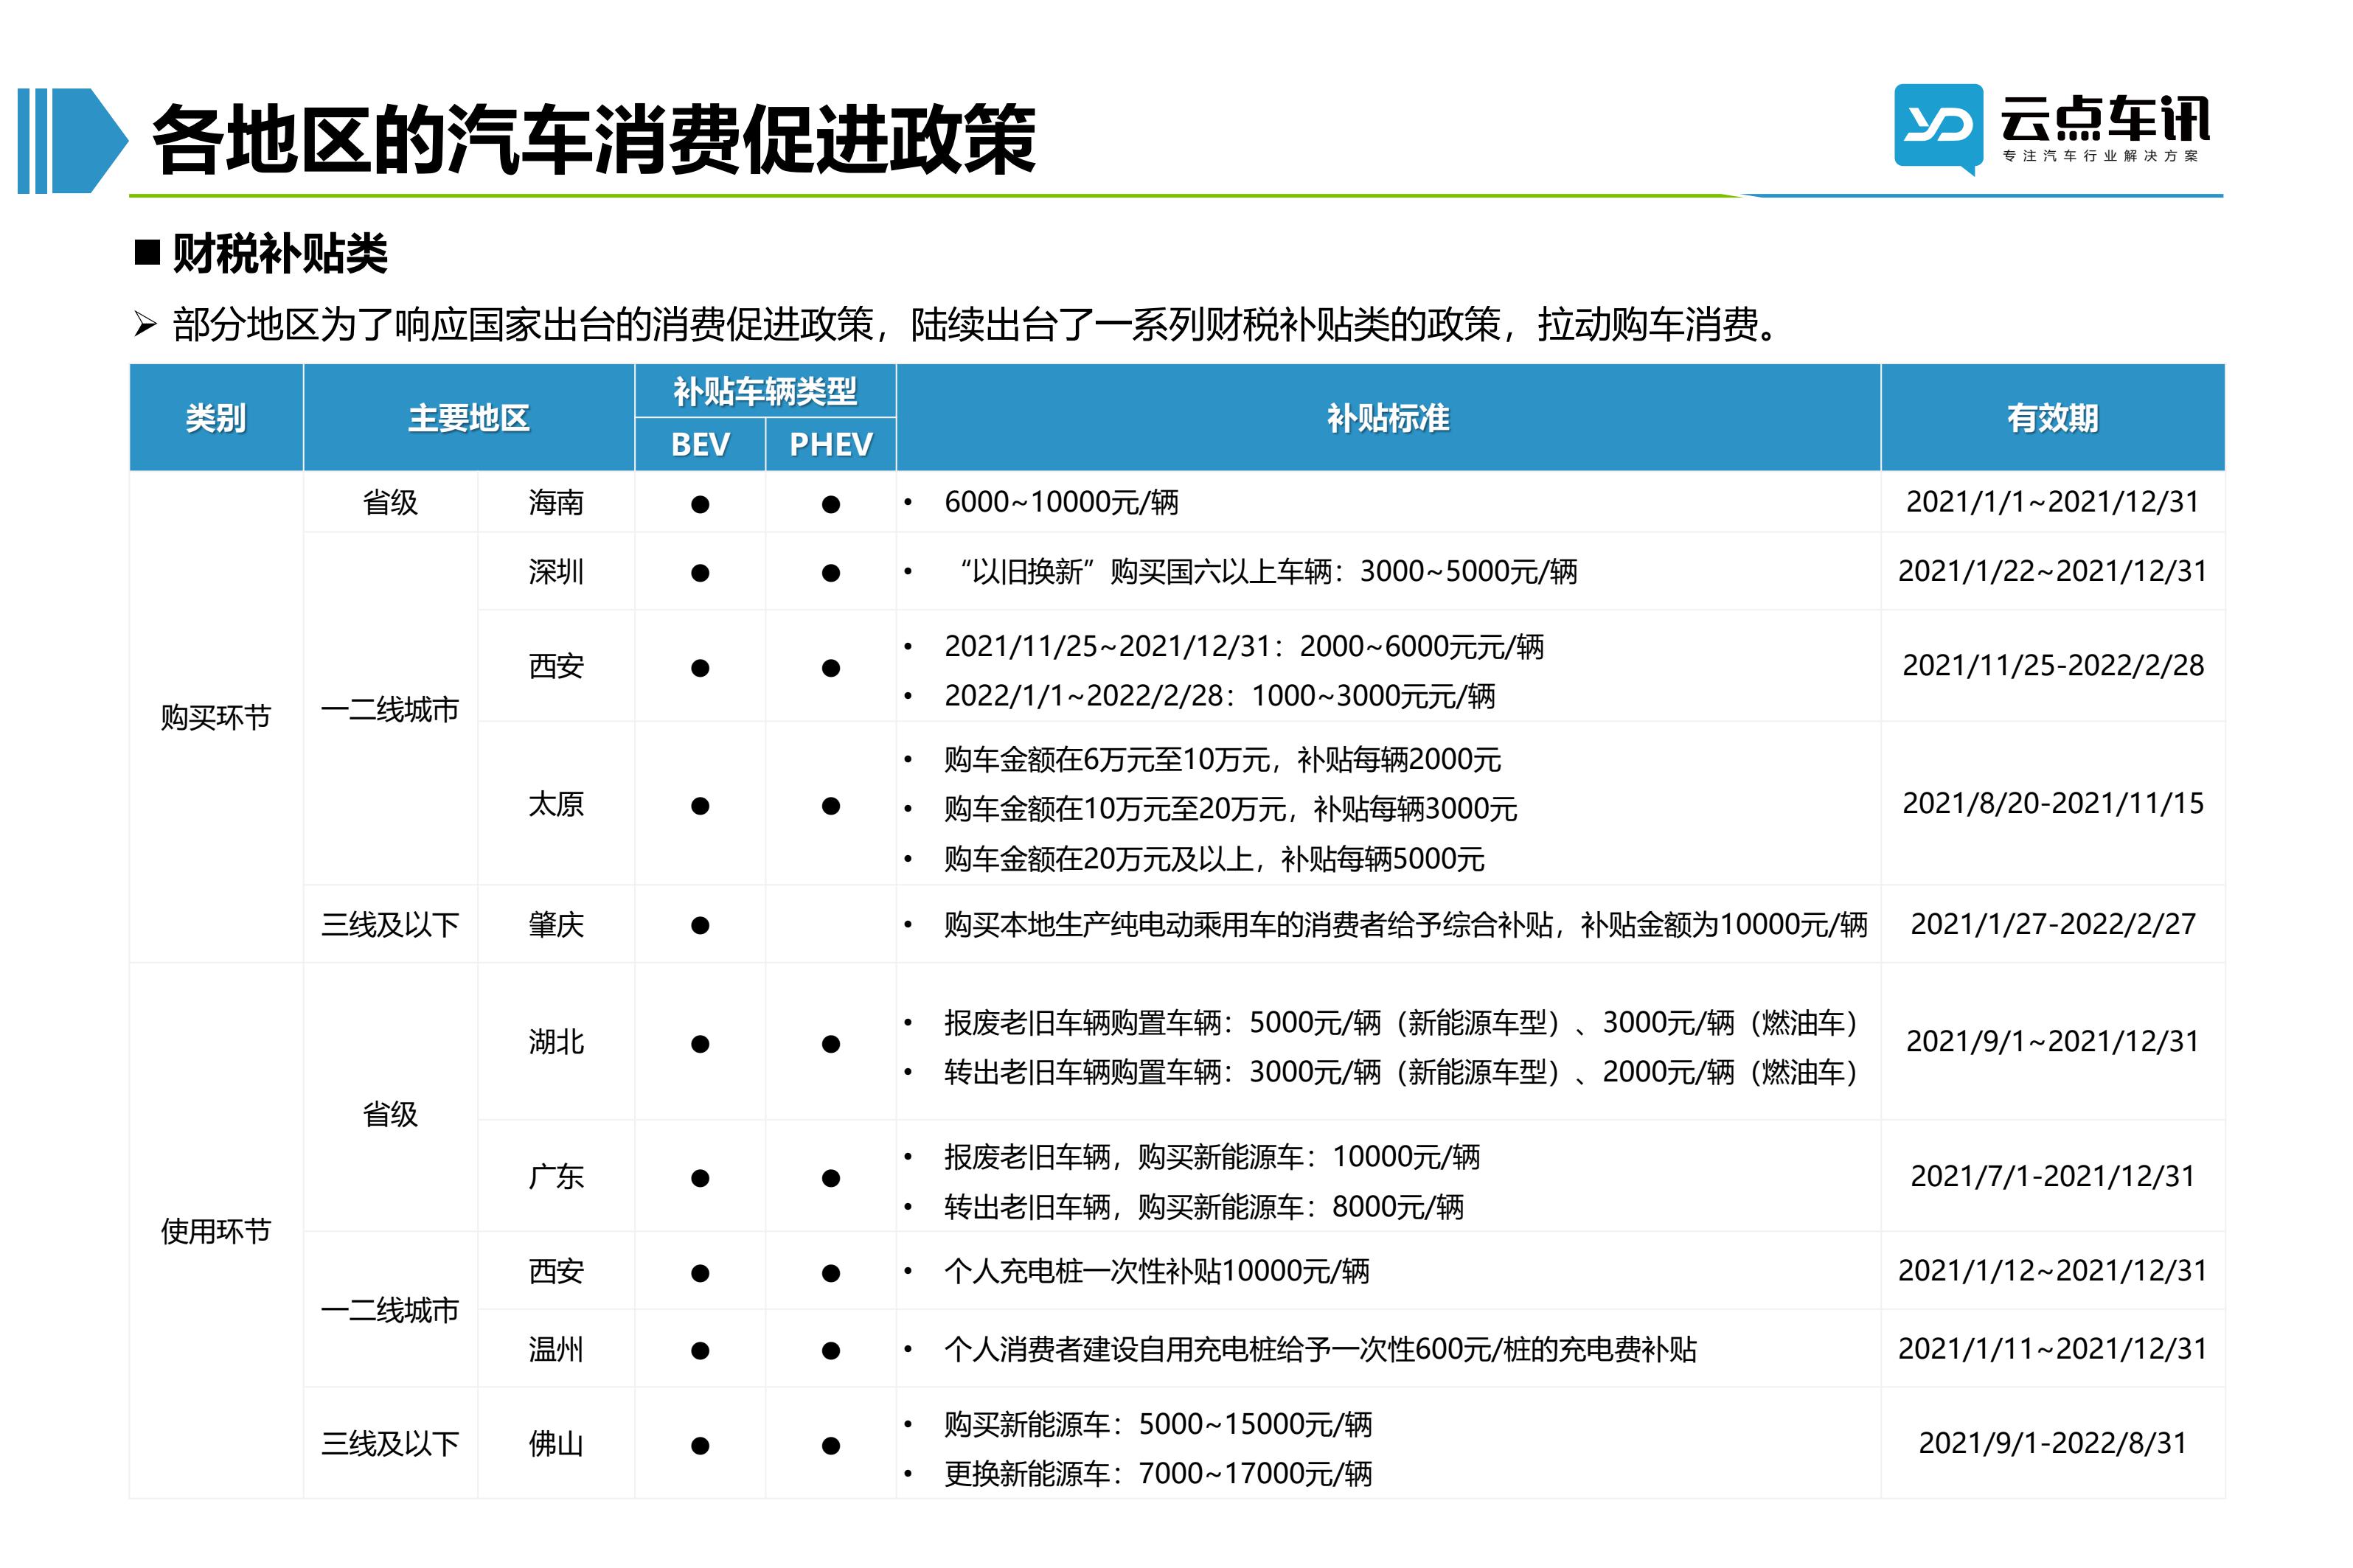
Task: Click the 三线及以下 cell in 佛山 row
Action: pos(390,1444)
